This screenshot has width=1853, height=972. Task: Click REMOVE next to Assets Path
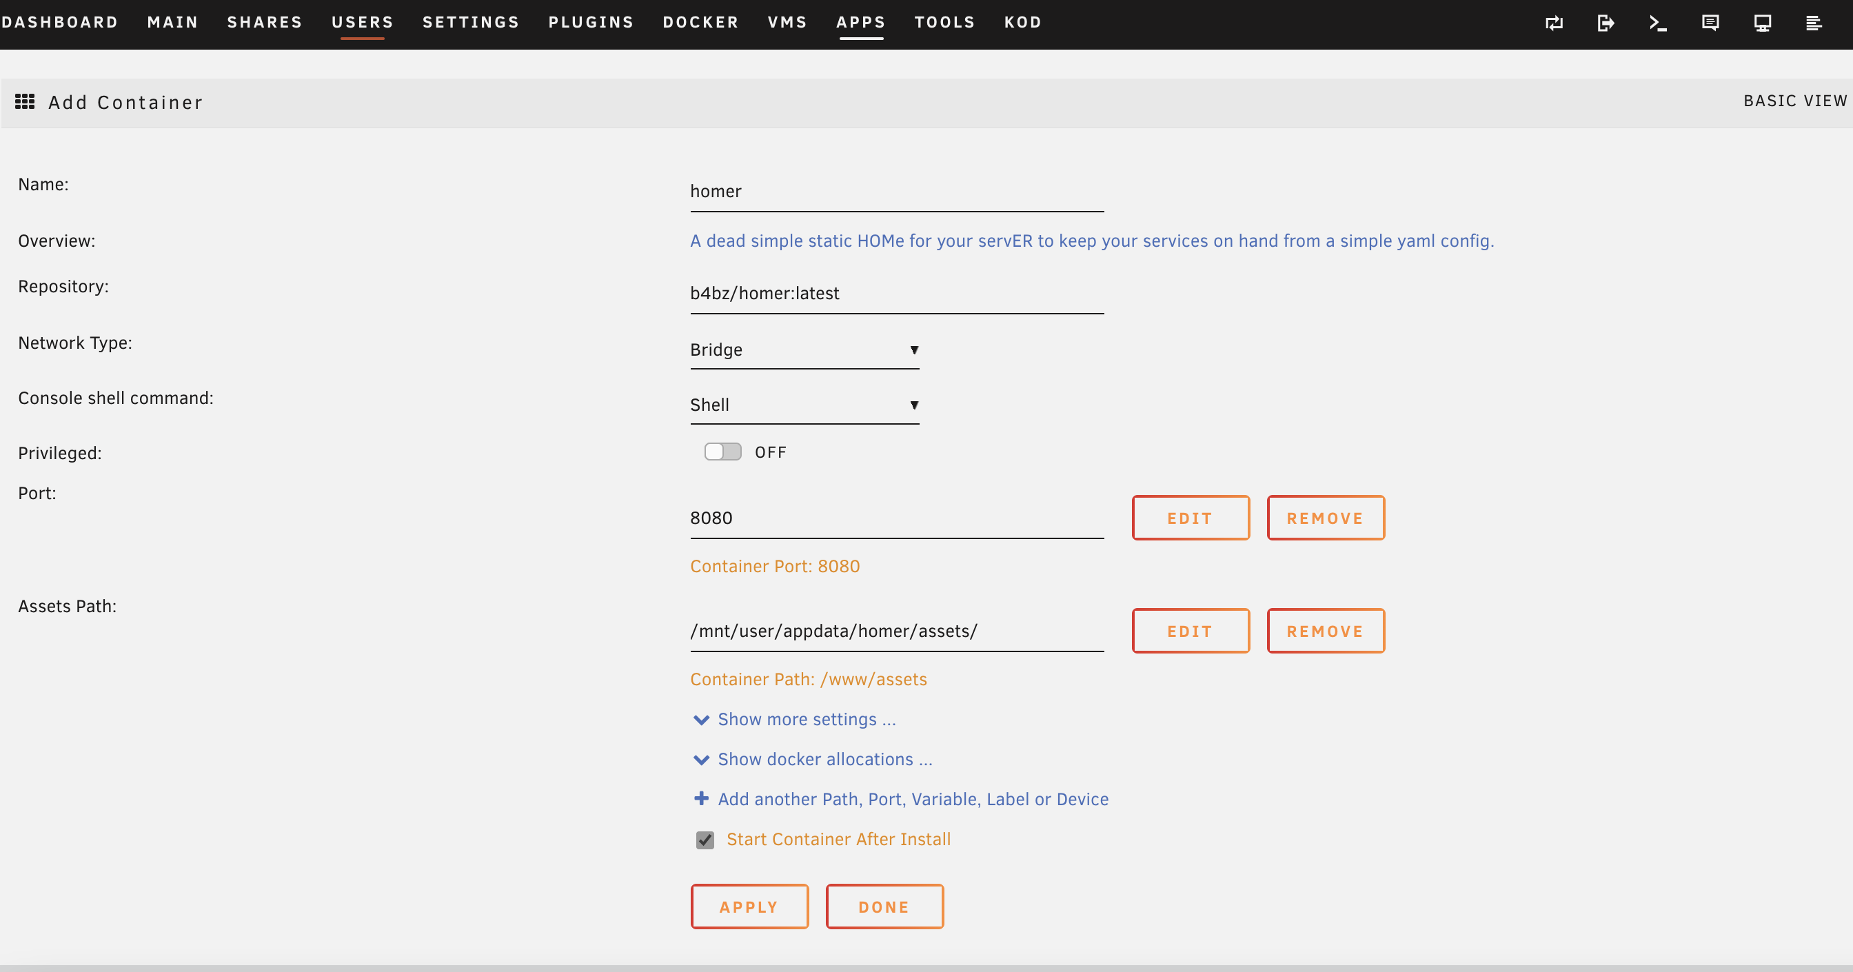click(1325, 631)
